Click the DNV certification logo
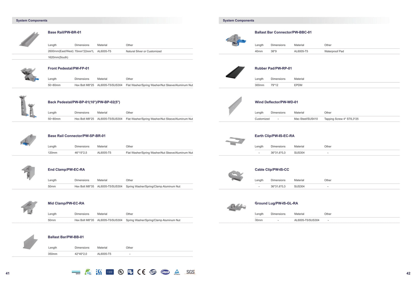Viewport: 416px width, 282px height. click(x=76, y=272)
